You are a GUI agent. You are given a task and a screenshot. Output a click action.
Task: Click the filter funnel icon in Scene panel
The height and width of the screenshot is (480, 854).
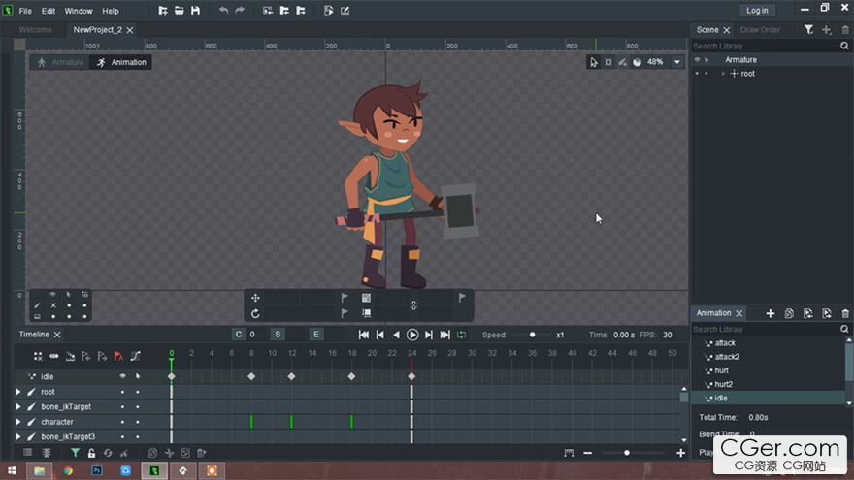pos(808,30)
